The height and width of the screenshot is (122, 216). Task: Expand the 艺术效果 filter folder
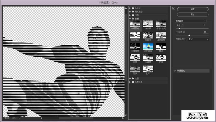coord(130,82)
